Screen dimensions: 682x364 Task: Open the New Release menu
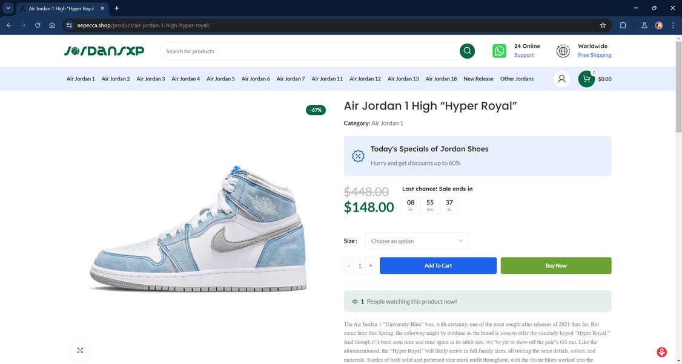[478, 79]
